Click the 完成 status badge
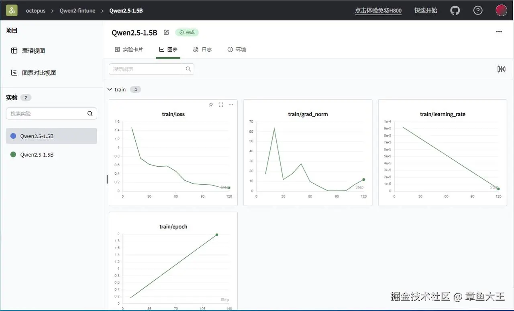The height and width of the screenshot is (311, 514). (187, 32)
